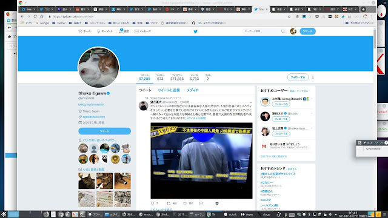The height and width of the screenshot is (218, 388).
Task: Open the 47 known followers link
Action: pyautogui.click(x=99, y=140)
